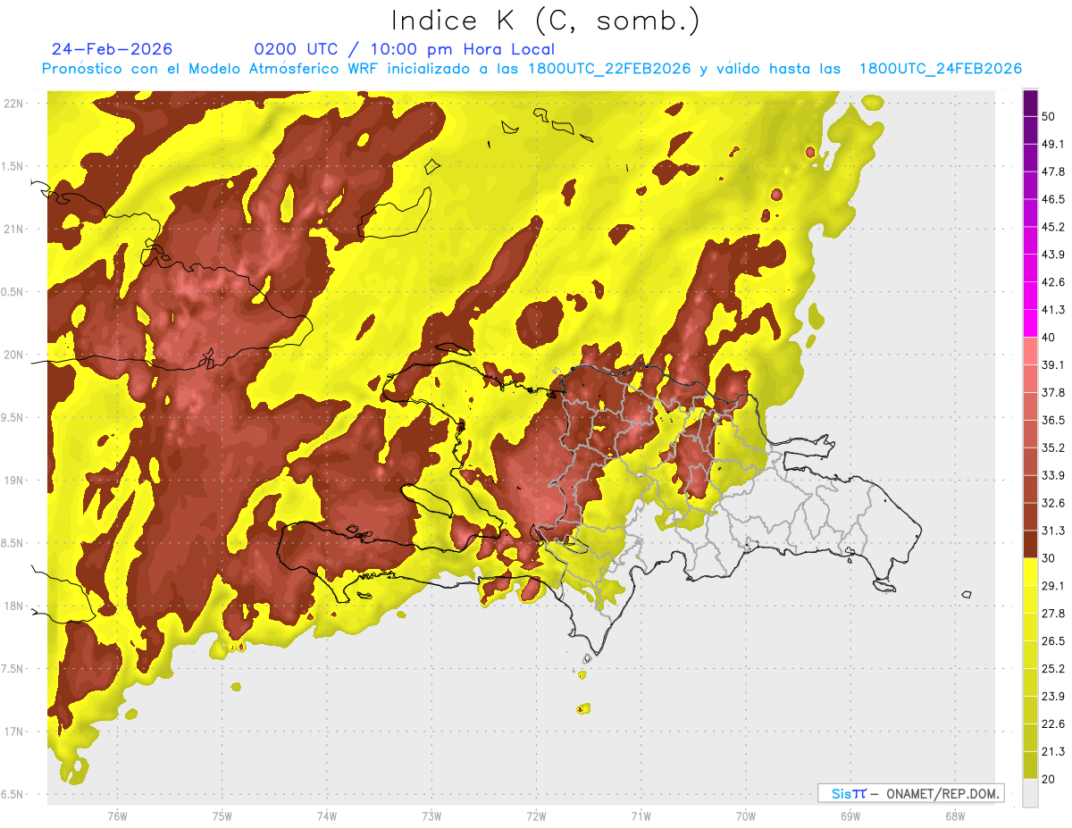Click the colorbar value "47.8"

(x=1053, y=171)
